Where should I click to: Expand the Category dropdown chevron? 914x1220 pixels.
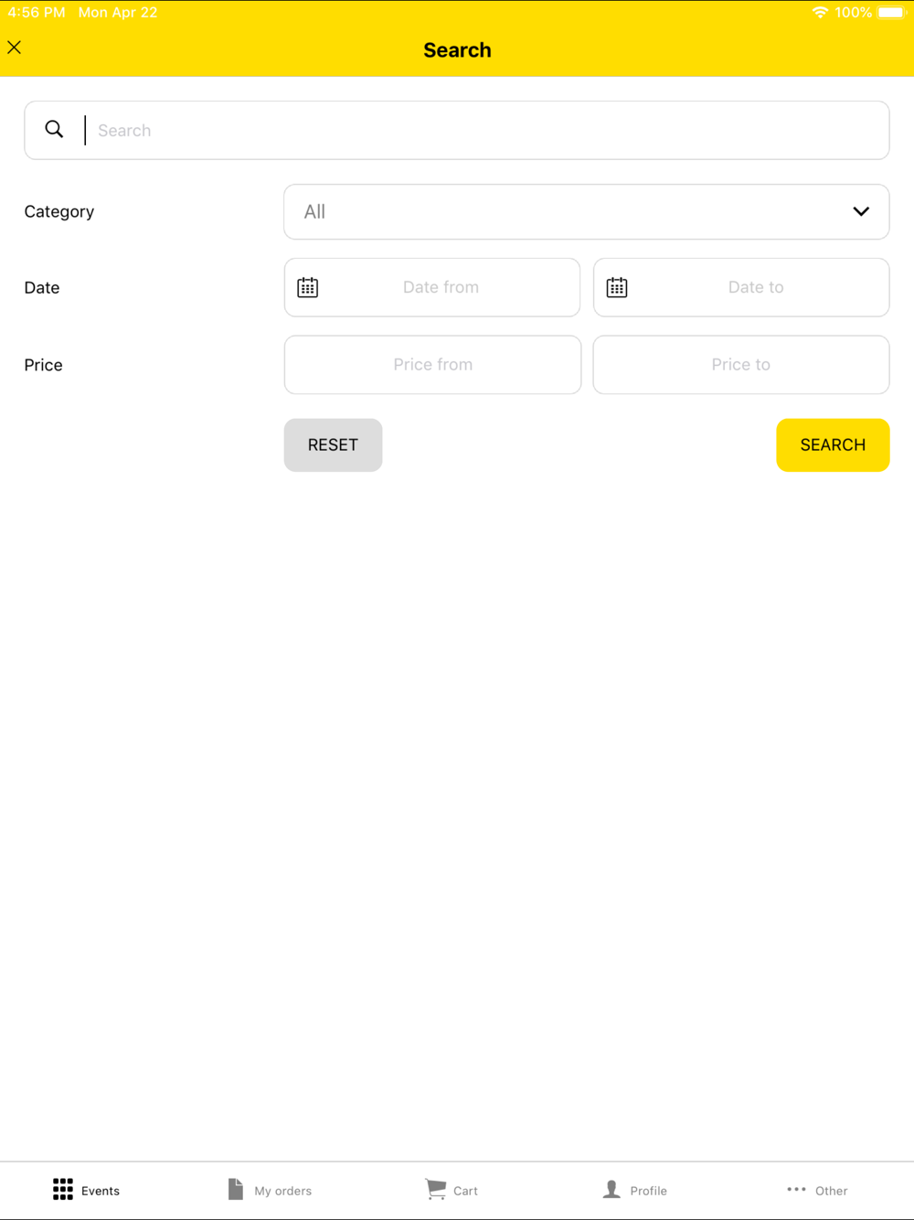861,211
